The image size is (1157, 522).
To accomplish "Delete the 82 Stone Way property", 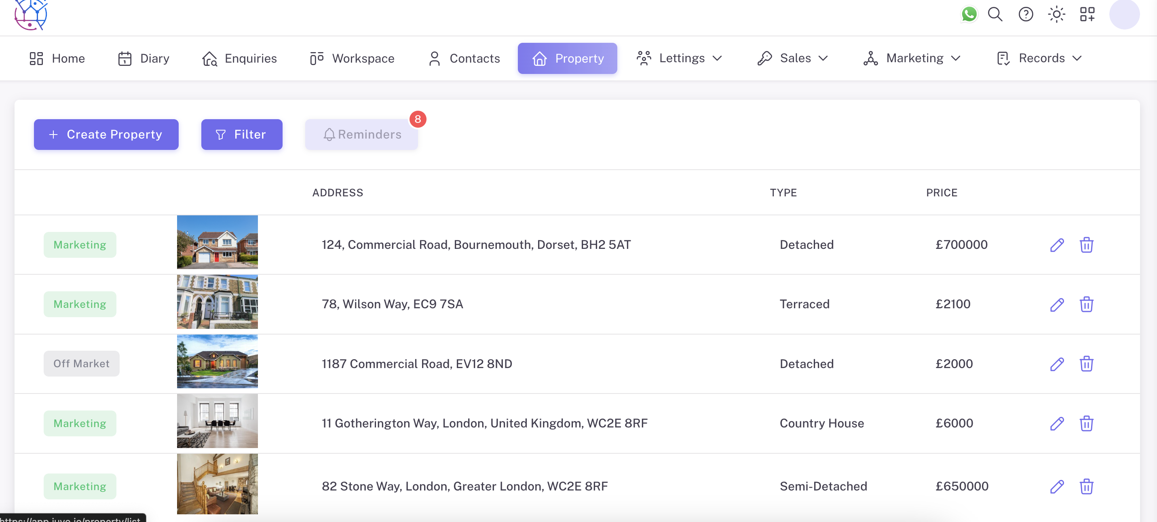I will 1086,486.
